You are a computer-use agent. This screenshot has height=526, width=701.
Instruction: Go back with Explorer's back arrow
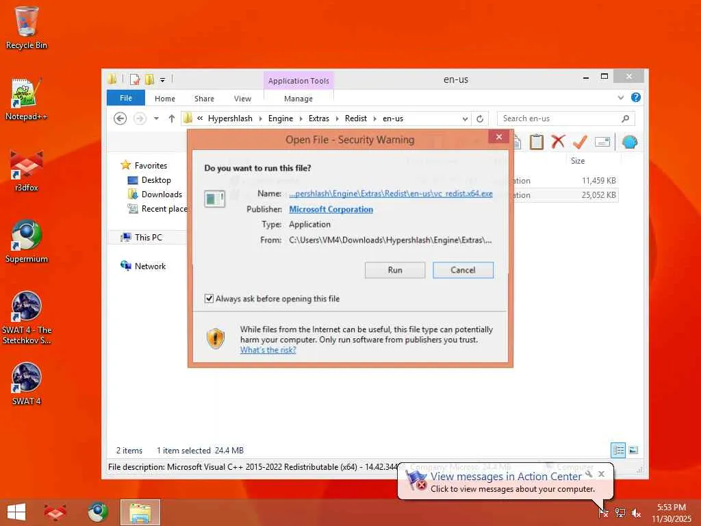point(120,118)
